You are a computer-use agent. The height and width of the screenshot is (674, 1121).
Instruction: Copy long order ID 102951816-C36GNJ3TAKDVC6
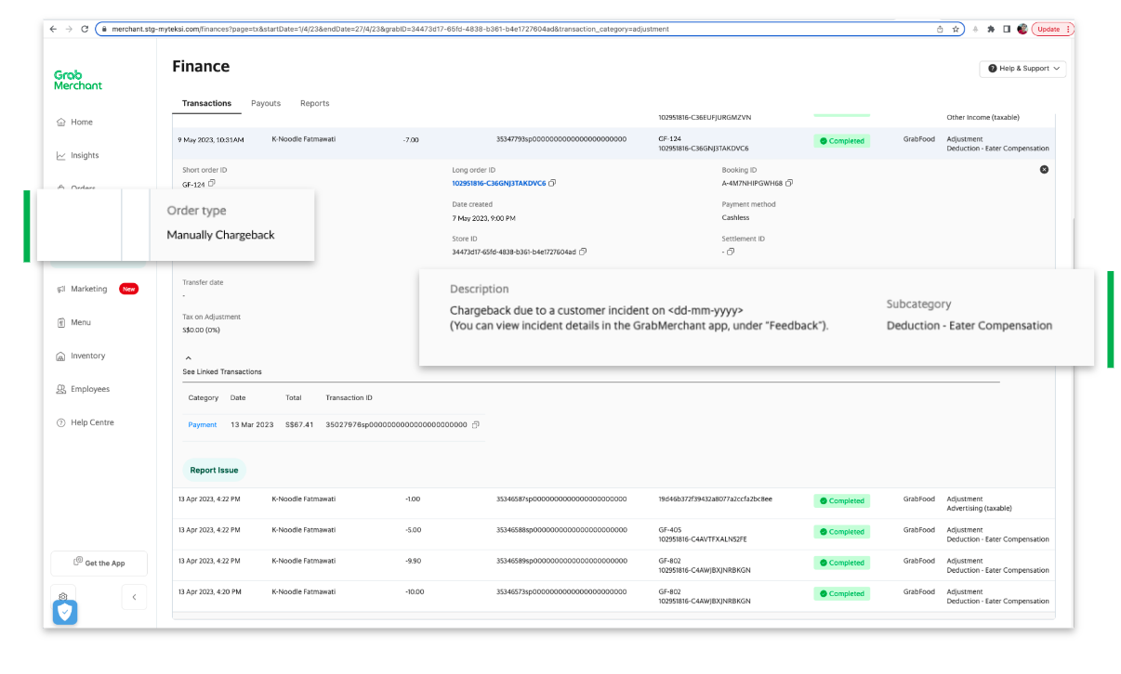(x=552, y=183)
